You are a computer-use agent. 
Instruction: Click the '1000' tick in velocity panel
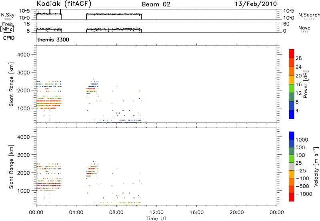click(24, 191)
